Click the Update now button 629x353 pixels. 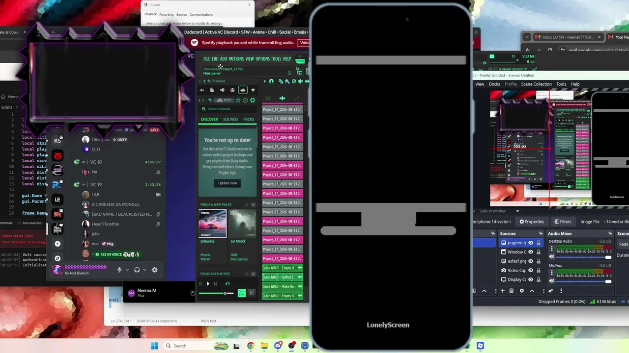[x=228, y=183]
